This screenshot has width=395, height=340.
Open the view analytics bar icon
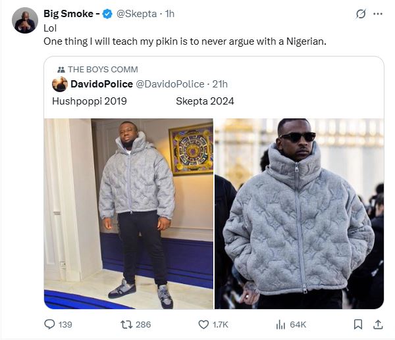click(280, 324)
